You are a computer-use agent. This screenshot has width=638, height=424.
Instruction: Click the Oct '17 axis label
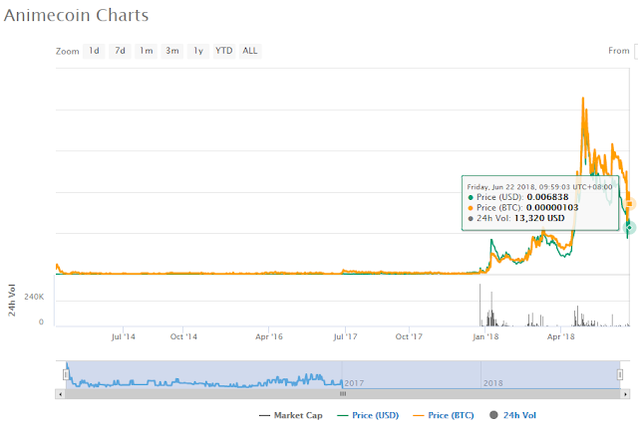pyautogui.click(x=409, y=336)
